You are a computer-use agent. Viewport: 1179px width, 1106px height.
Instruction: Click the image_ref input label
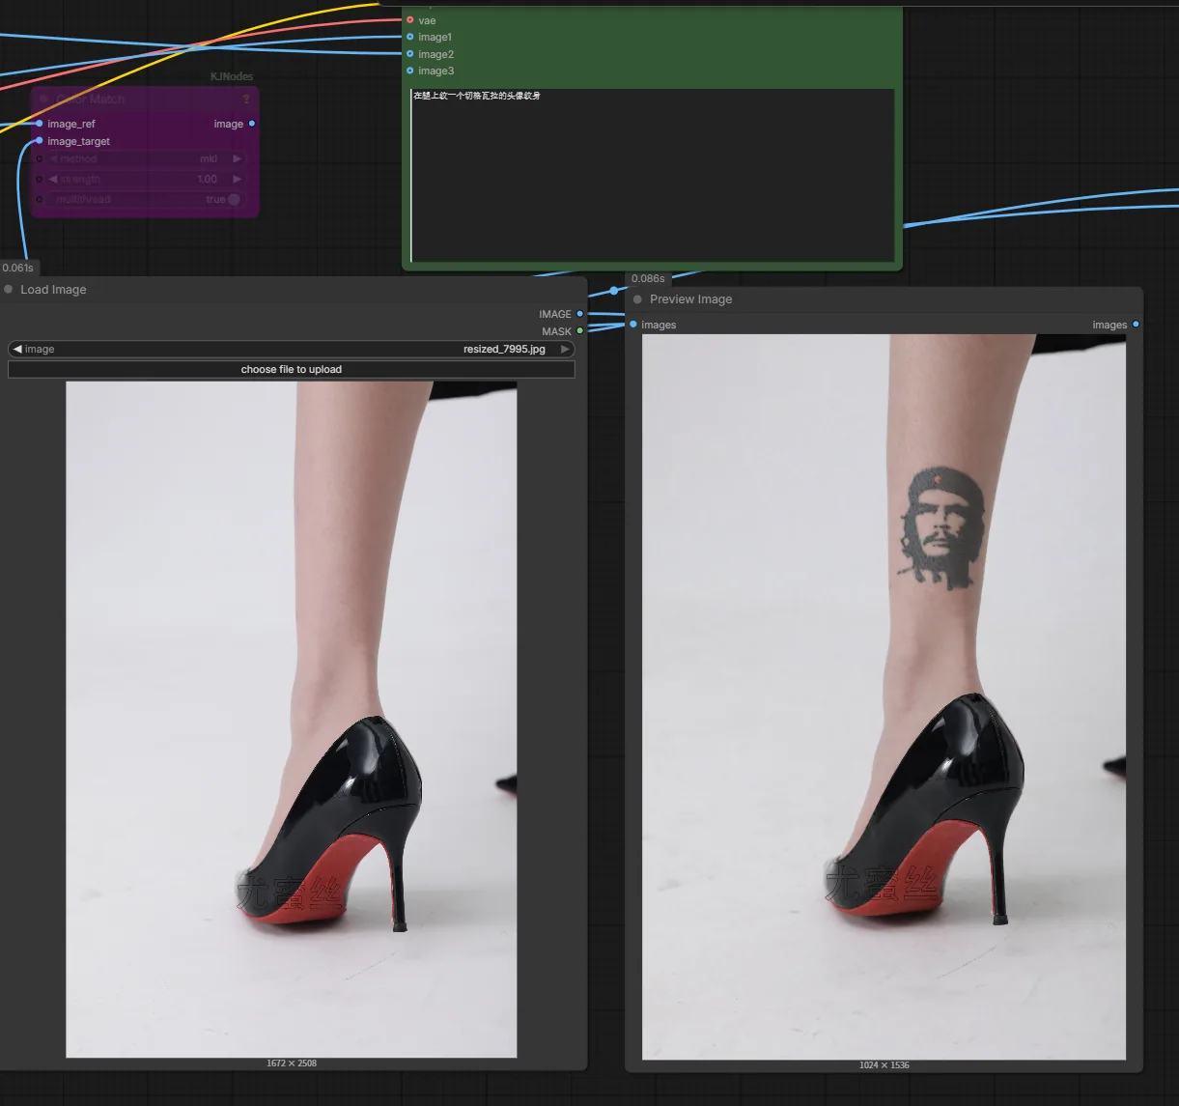71,124
